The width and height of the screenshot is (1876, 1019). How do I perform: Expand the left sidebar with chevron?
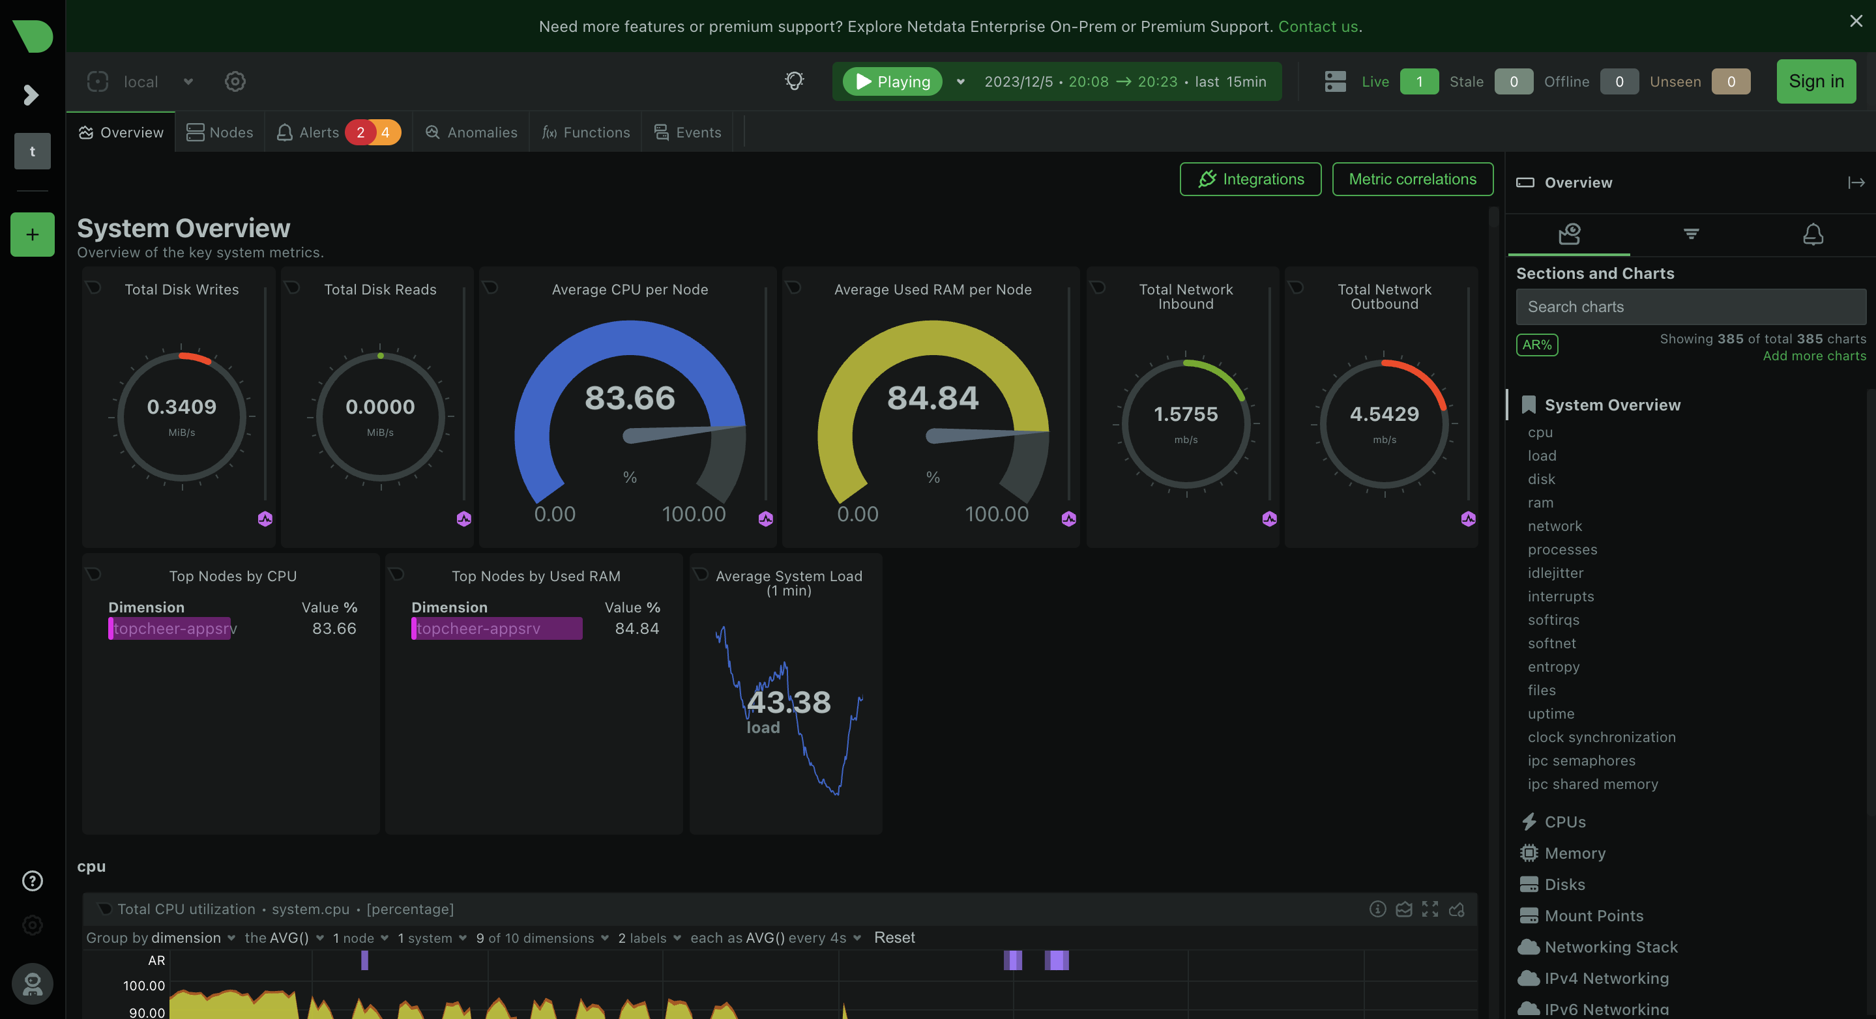pos(31,94)
